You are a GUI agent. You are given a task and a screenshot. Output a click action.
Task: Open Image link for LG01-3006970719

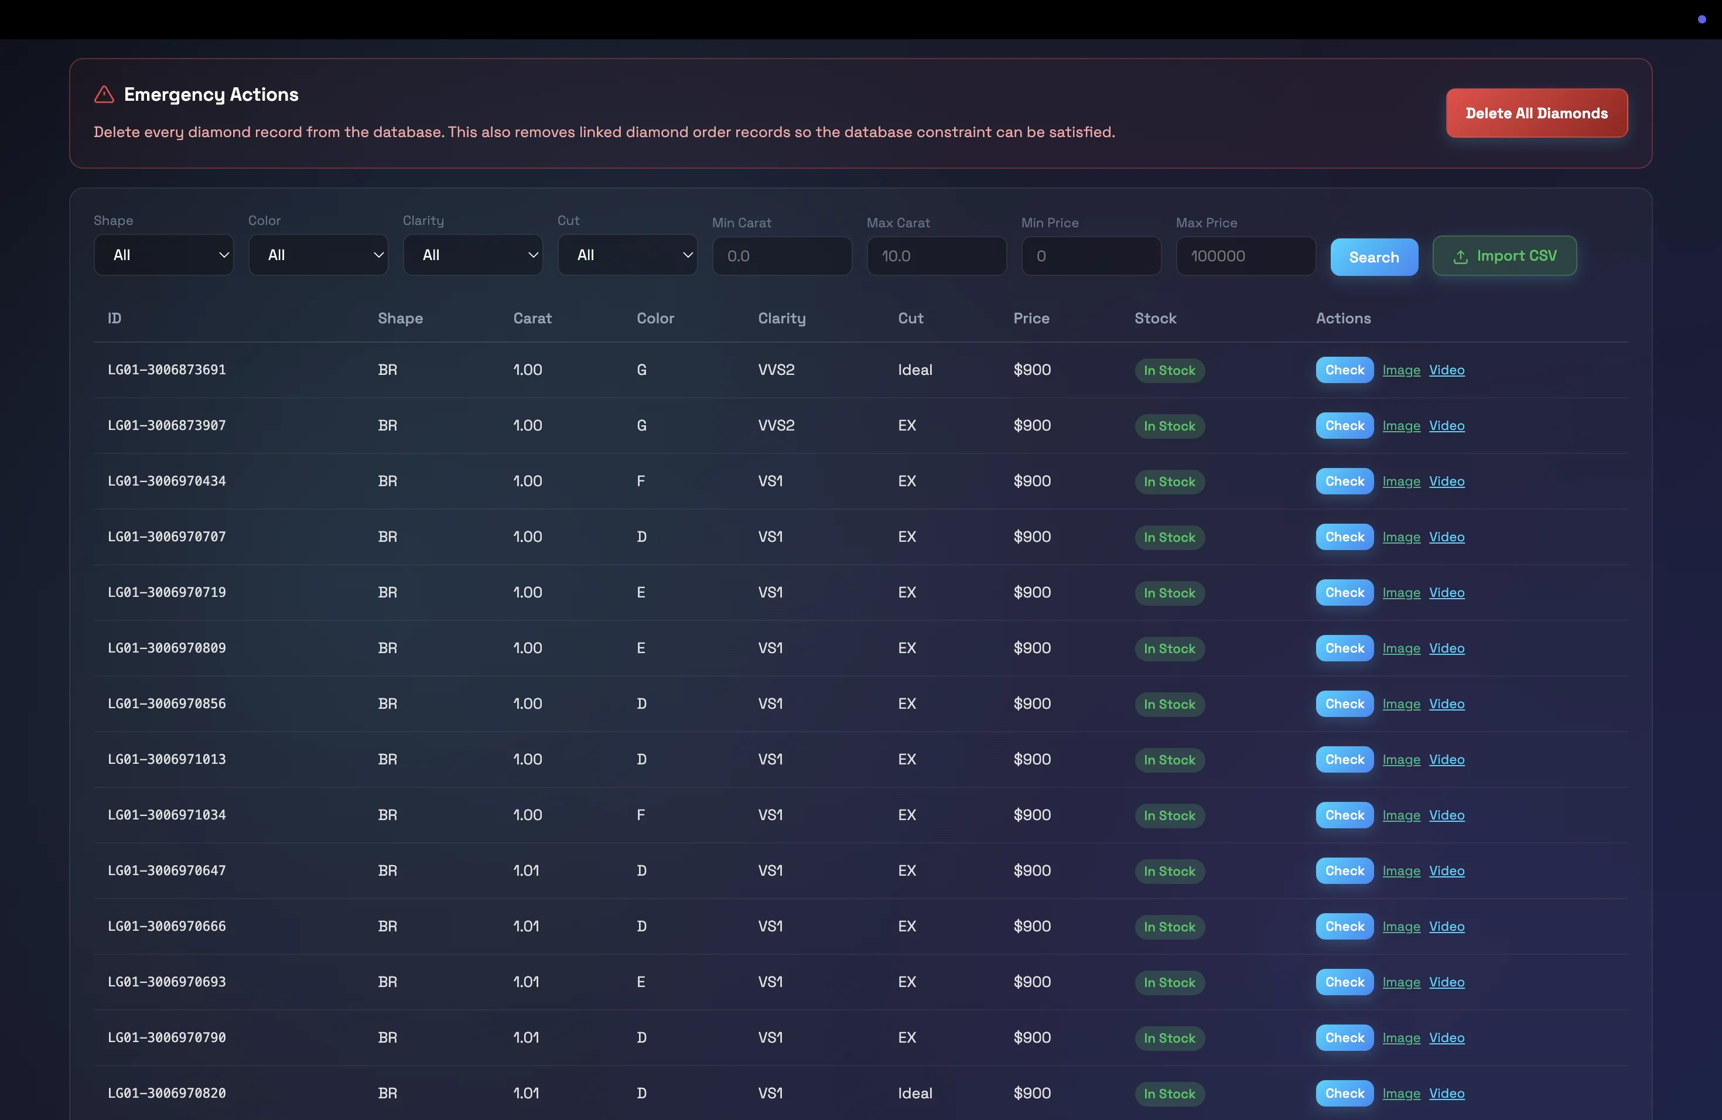1401,593
